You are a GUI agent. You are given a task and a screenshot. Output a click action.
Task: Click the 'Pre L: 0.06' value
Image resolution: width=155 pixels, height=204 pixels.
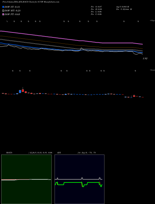click(x=96, y=12)
